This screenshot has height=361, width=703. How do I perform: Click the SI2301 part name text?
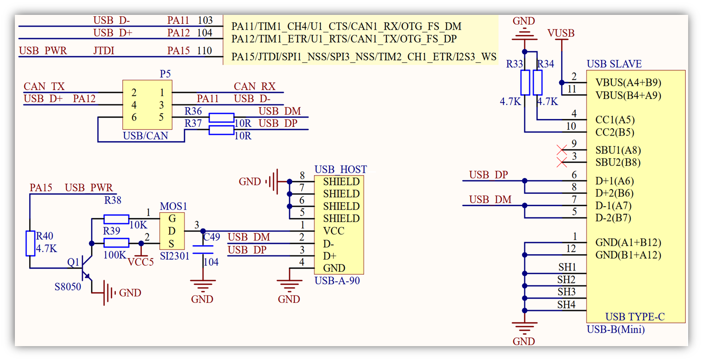coord(174,256)
